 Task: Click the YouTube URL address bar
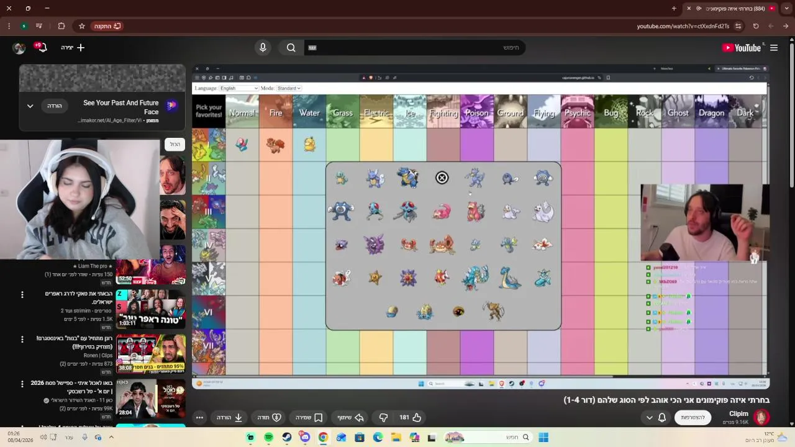pos(683,26)
